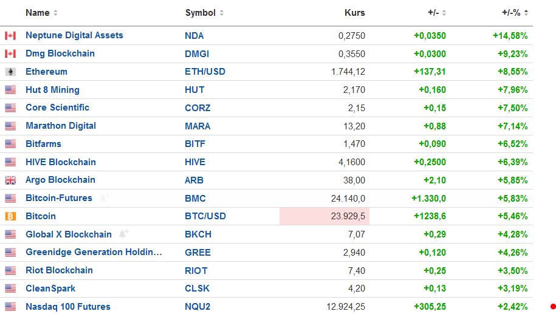556x314 pixels.
Task: Click the Kurs column header
Action: click(x=354, y=13)
